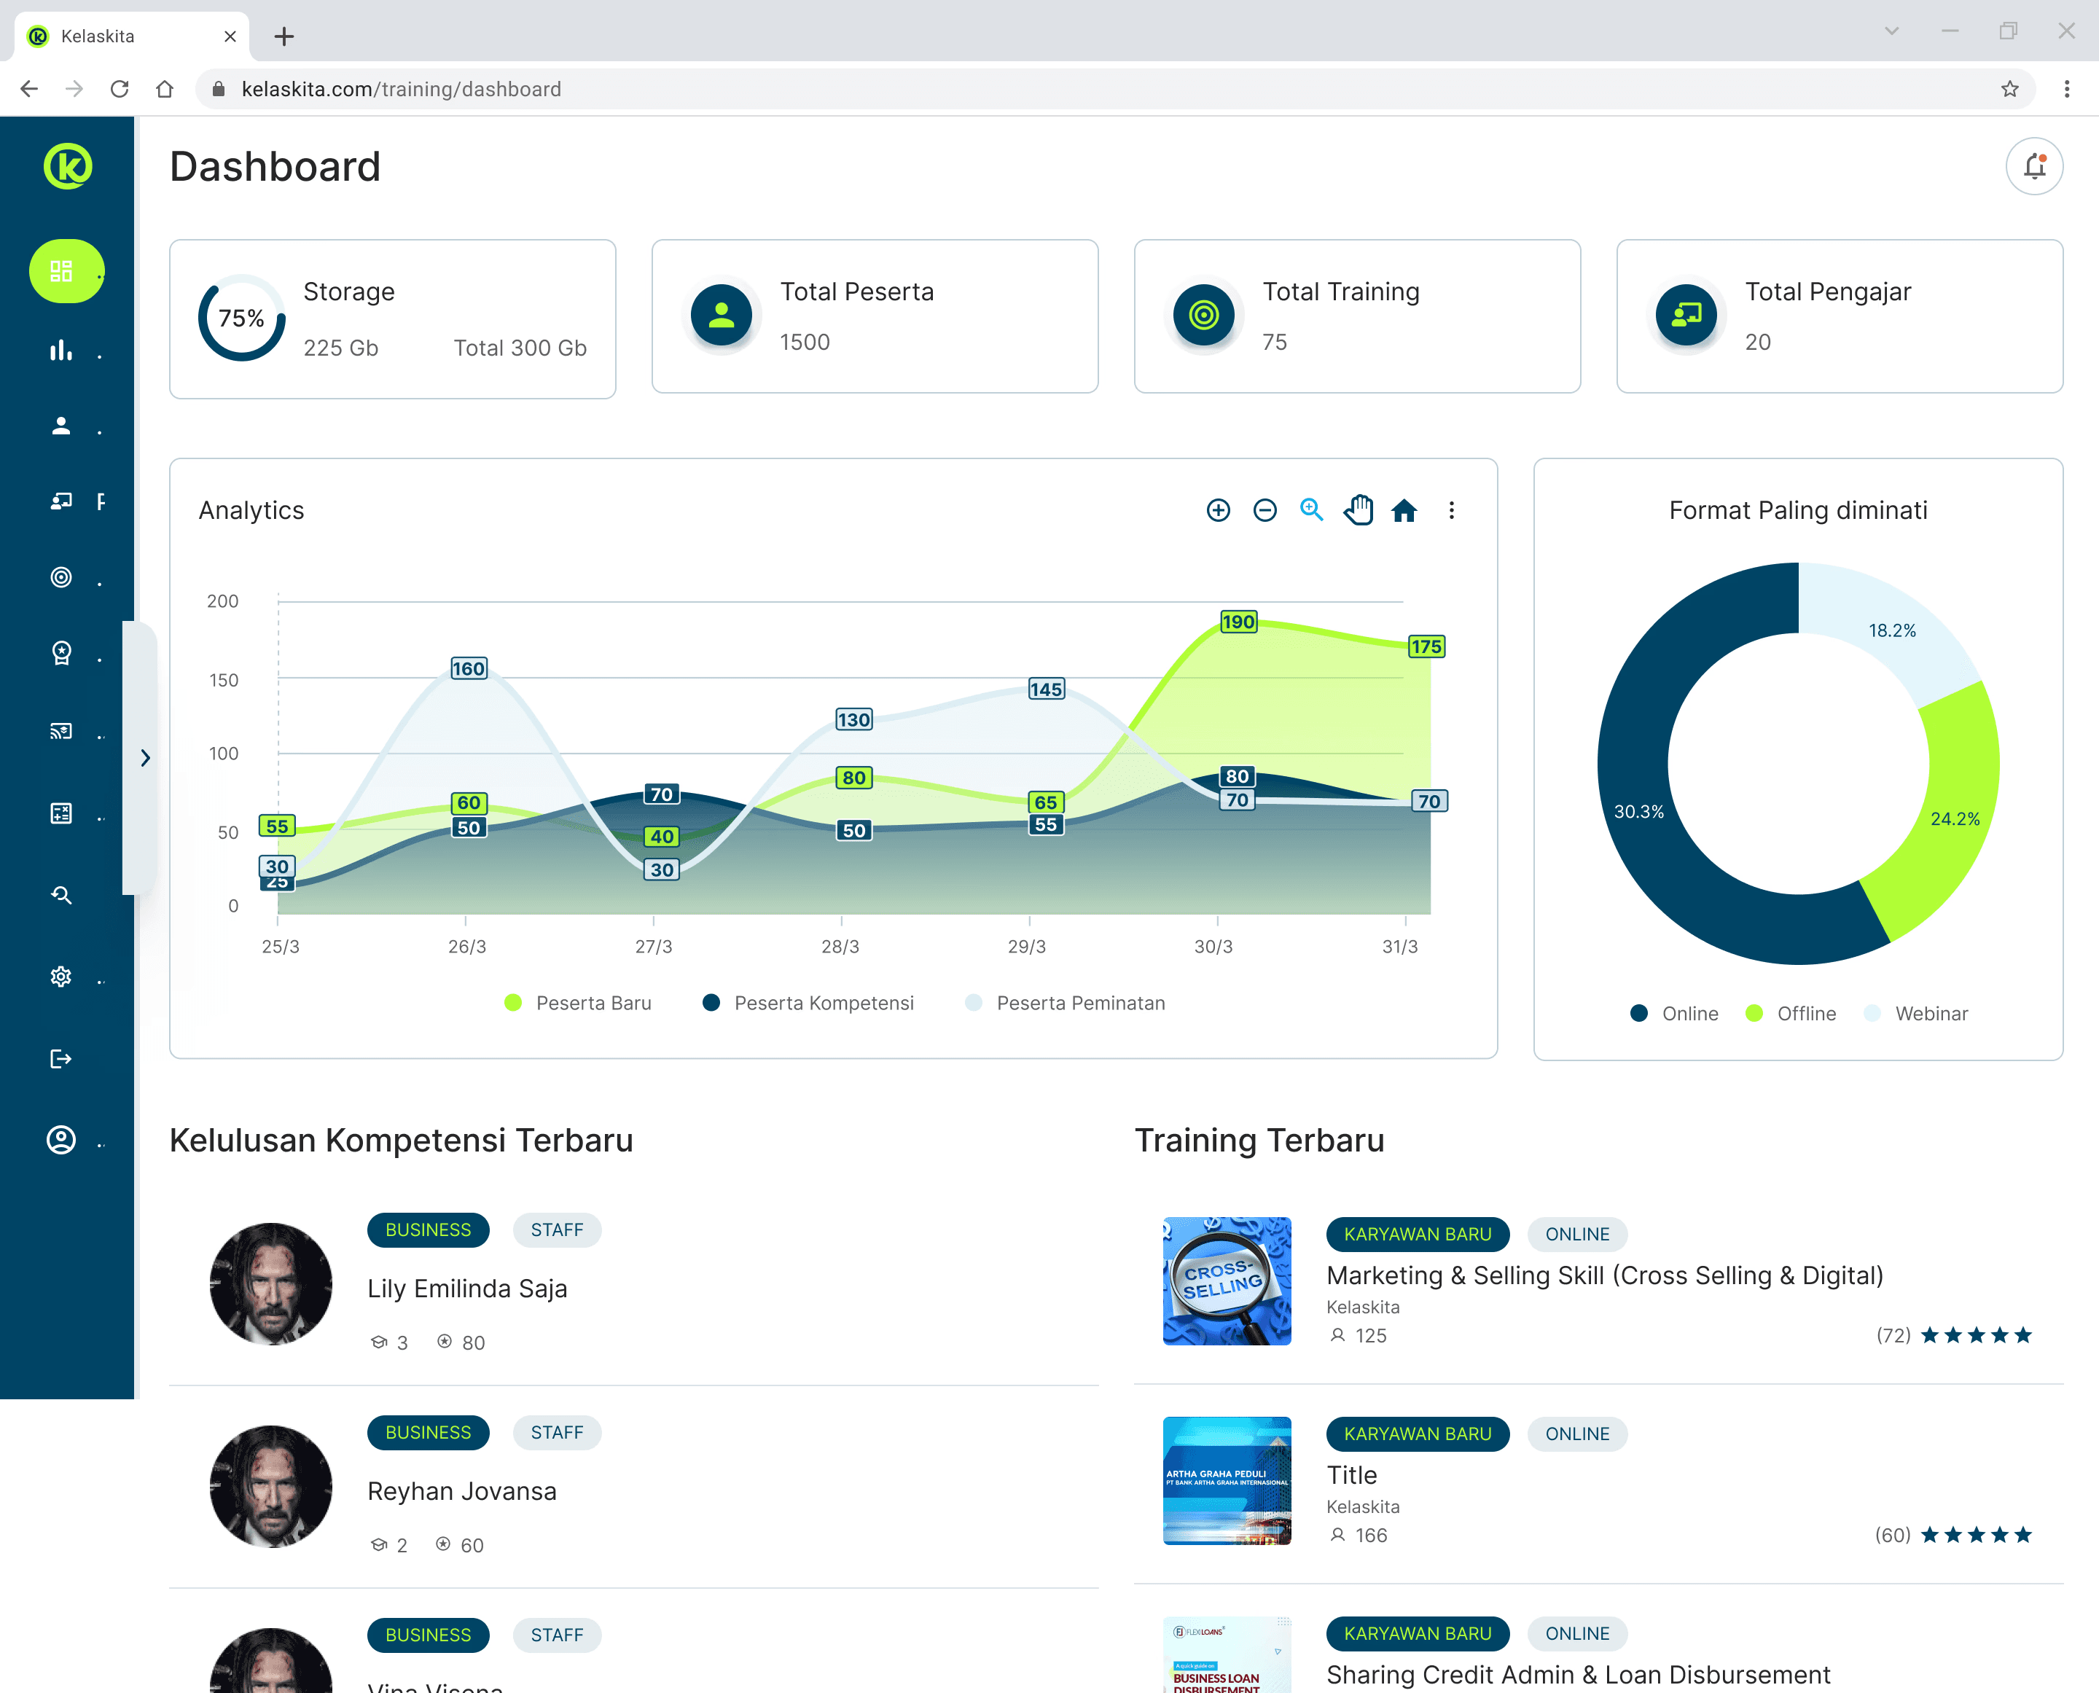Screen dimensions: 2099x1693
Task: Open Lily Emilinda Saja profile name
Action: [467, 1289]
